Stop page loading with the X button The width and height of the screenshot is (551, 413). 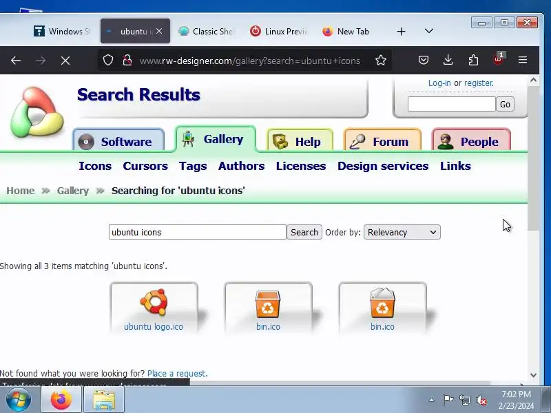coord(65,61)
